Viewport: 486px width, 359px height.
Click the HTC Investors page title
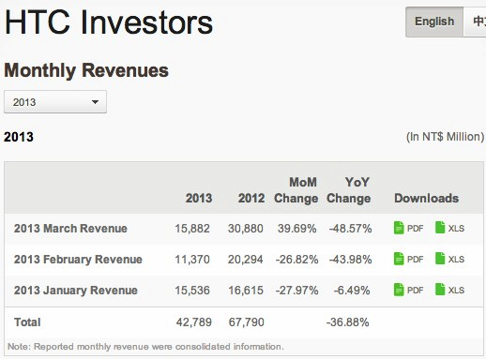click(109, 22)
